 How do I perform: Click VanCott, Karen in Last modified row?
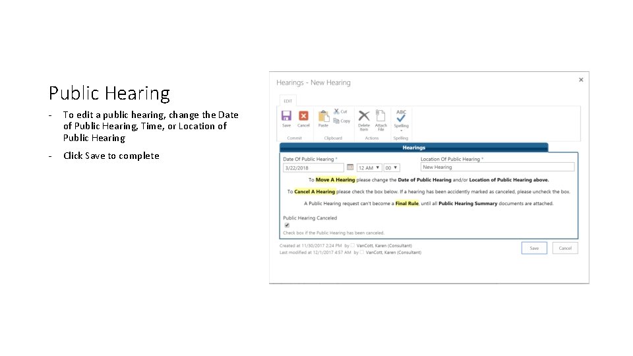(393, 252)
